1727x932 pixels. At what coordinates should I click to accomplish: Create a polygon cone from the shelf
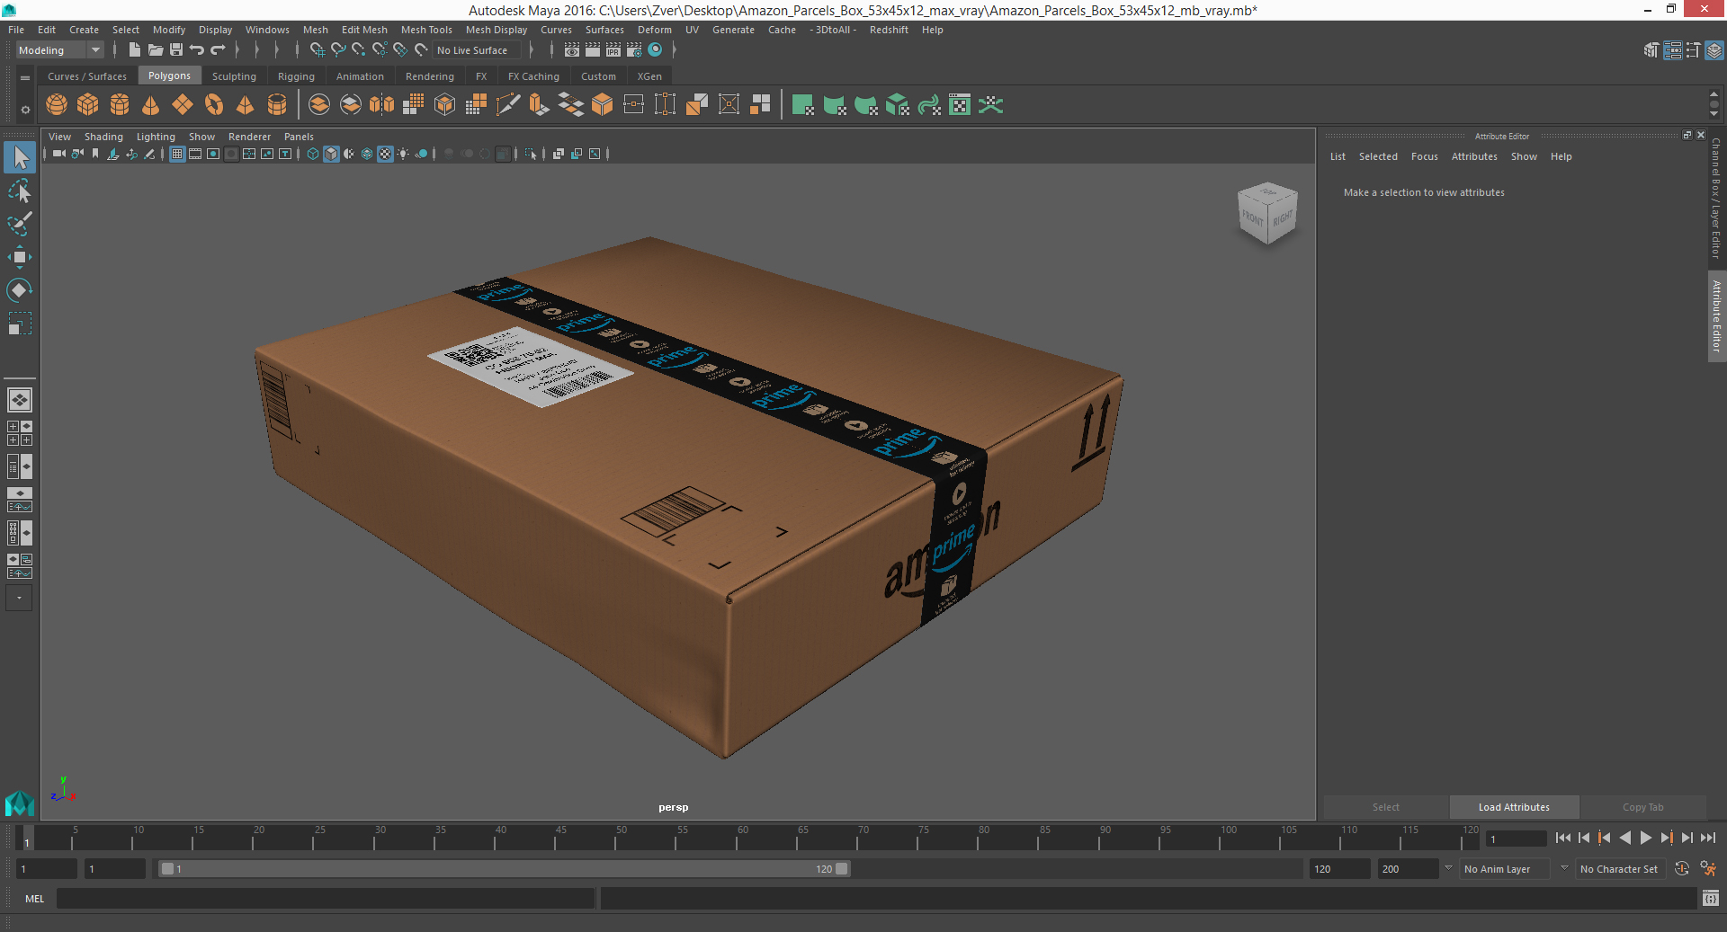[x=151, y=105]
